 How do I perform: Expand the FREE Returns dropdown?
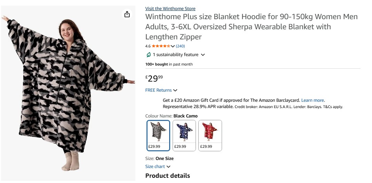pos(175,90)
